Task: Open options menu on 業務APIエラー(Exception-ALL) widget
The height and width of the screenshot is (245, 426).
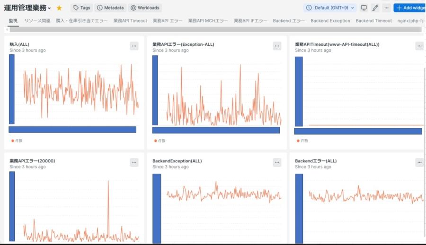Action: coord(277,46)
